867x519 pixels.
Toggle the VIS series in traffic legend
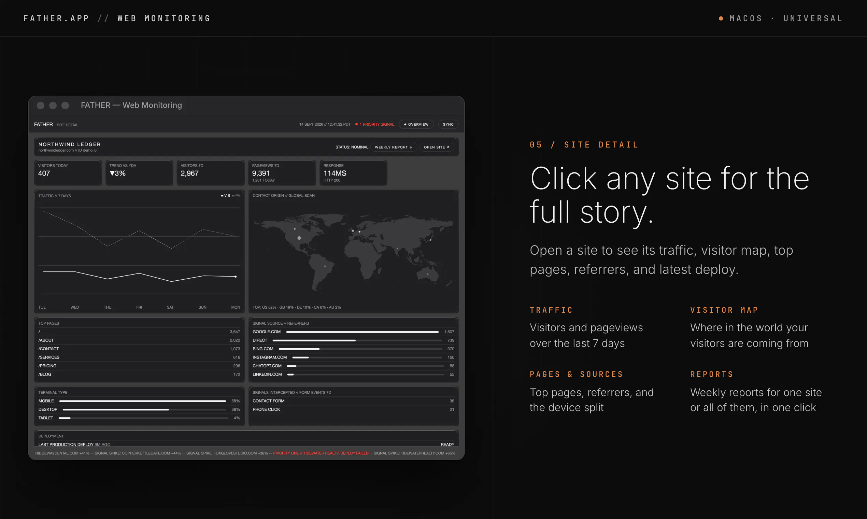[x=225, y=196]
